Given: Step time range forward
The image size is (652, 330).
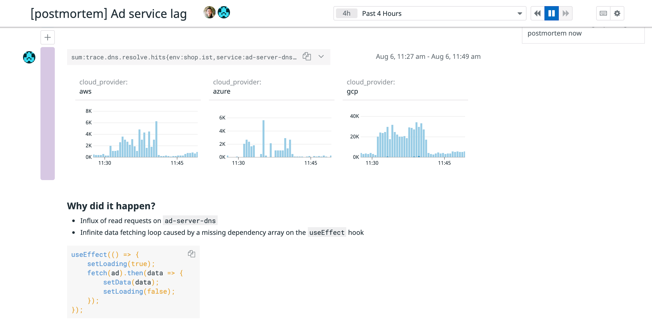Looking at the screenshot, I should [565, 13].
